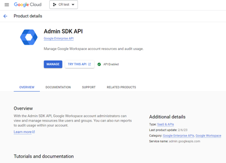Click the Product details heading
The image size is (226, 163).
28,16
